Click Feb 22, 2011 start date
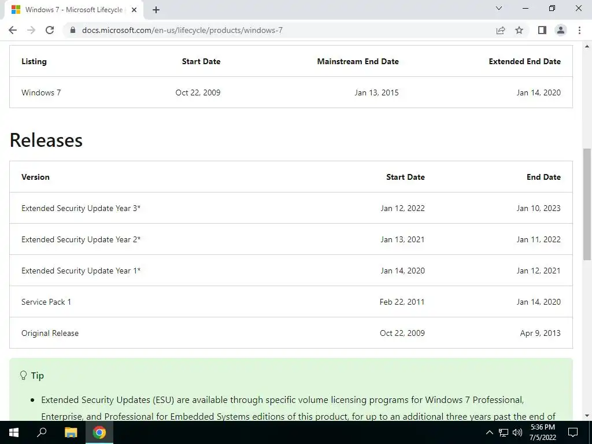The width and height of the screenshot is (592, 444). (x=402, y=302)
